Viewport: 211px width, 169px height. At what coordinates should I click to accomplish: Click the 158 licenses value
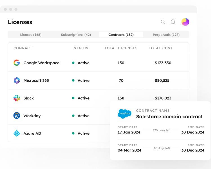(x=121, y=98)
